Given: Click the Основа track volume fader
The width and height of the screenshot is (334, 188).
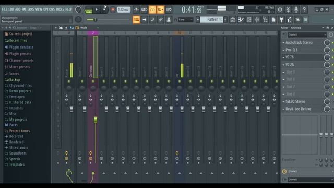Looking at the screenshot, I should pyautogui.click(x=96, y=120).
